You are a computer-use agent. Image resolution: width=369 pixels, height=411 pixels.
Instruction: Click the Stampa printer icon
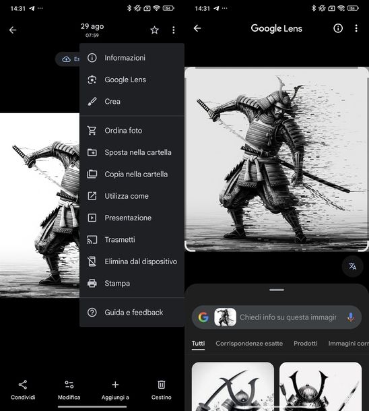click(x=92, y=284)
